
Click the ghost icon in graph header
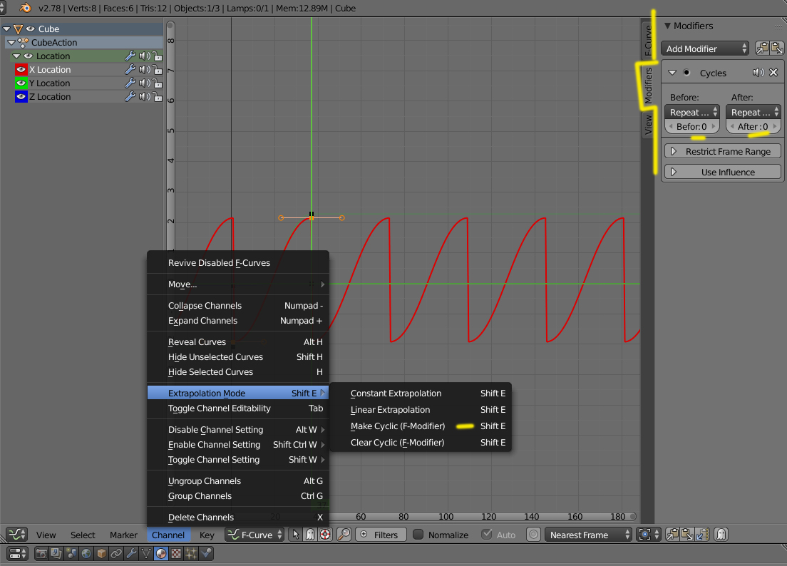tap(721, 535)
